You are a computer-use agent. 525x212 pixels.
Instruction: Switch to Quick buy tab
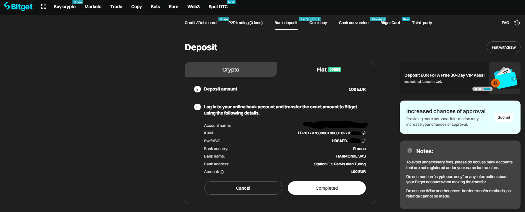point(318,23)
